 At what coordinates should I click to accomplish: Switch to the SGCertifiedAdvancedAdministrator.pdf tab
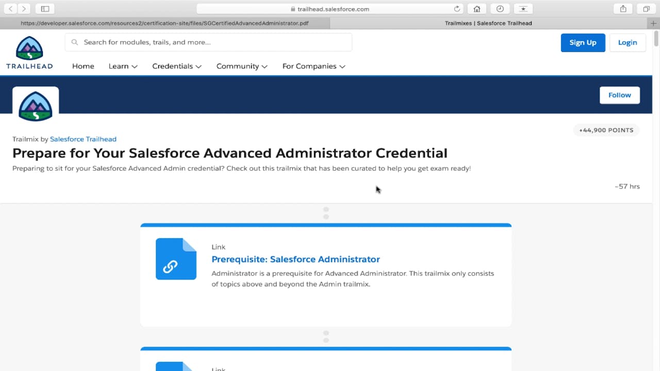[x=164, y=23]
